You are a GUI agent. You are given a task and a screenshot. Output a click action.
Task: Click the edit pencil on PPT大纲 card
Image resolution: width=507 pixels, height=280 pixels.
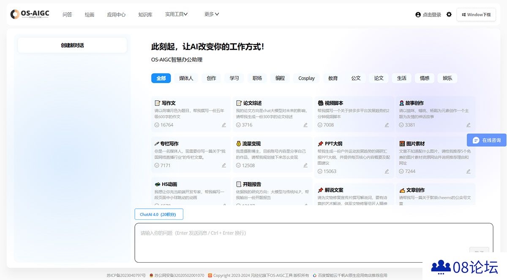(387, 171)
